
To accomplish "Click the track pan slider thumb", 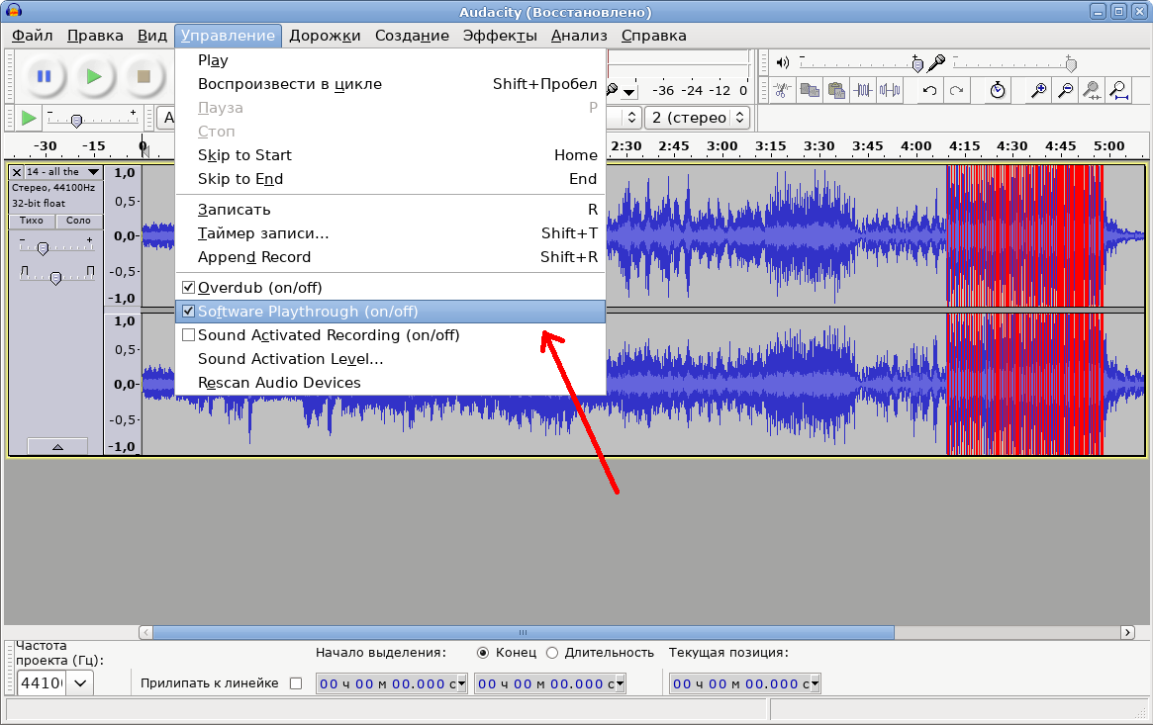I will point(55,278).
